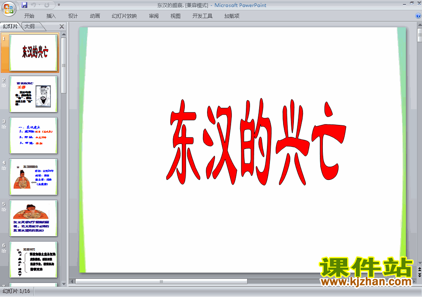Save the presentation with the floppy icon
This screenshot has height=297, width=422.
[24, 5]
